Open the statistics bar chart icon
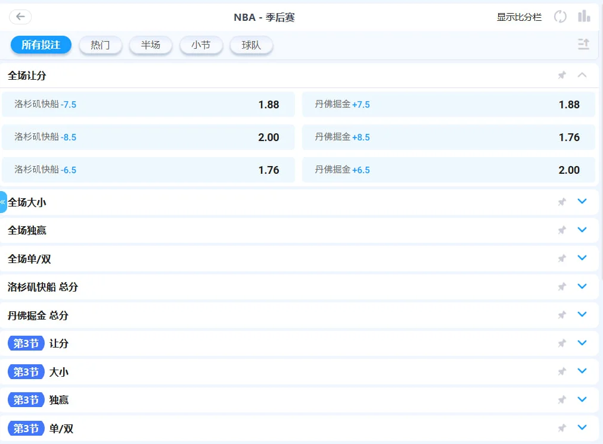The image size is (603, 444). coord(584,17)
